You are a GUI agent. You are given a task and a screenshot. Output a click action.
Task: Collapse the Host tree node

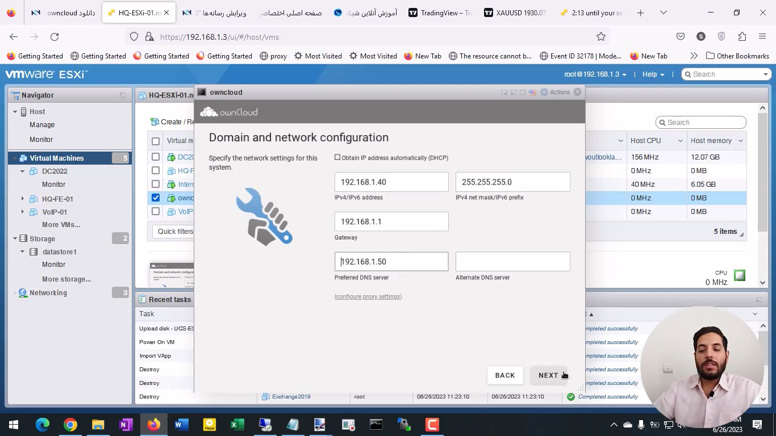[15, 112]
